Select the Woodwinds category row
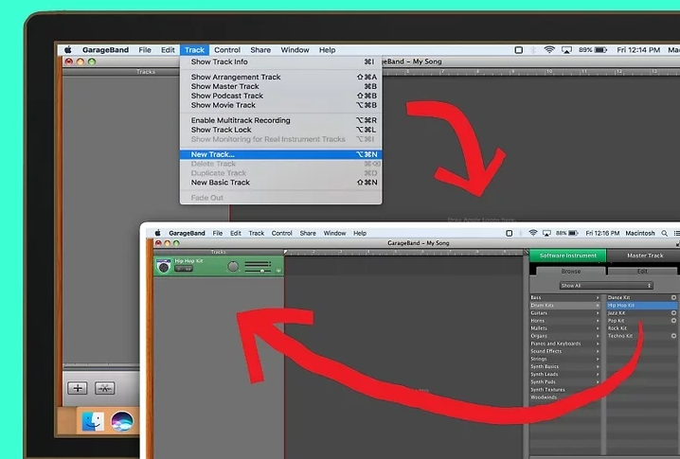The height and width of the screenshot is (459, 680). click(565, 397)
